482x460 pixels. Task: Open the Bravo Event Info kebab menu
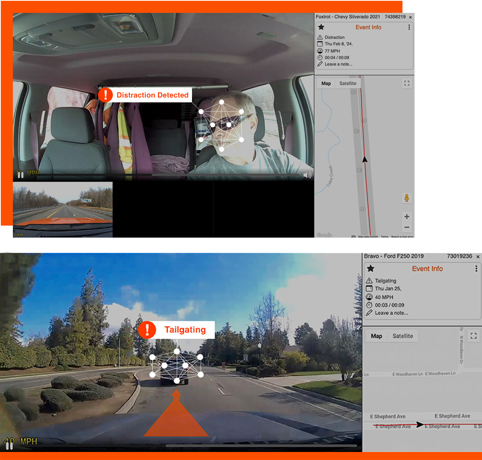(x=476, y=269)
